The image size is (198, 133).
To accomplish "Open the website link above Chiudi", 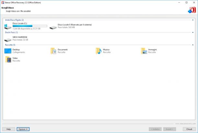I will pyautogui.click(x=185, y=124).
